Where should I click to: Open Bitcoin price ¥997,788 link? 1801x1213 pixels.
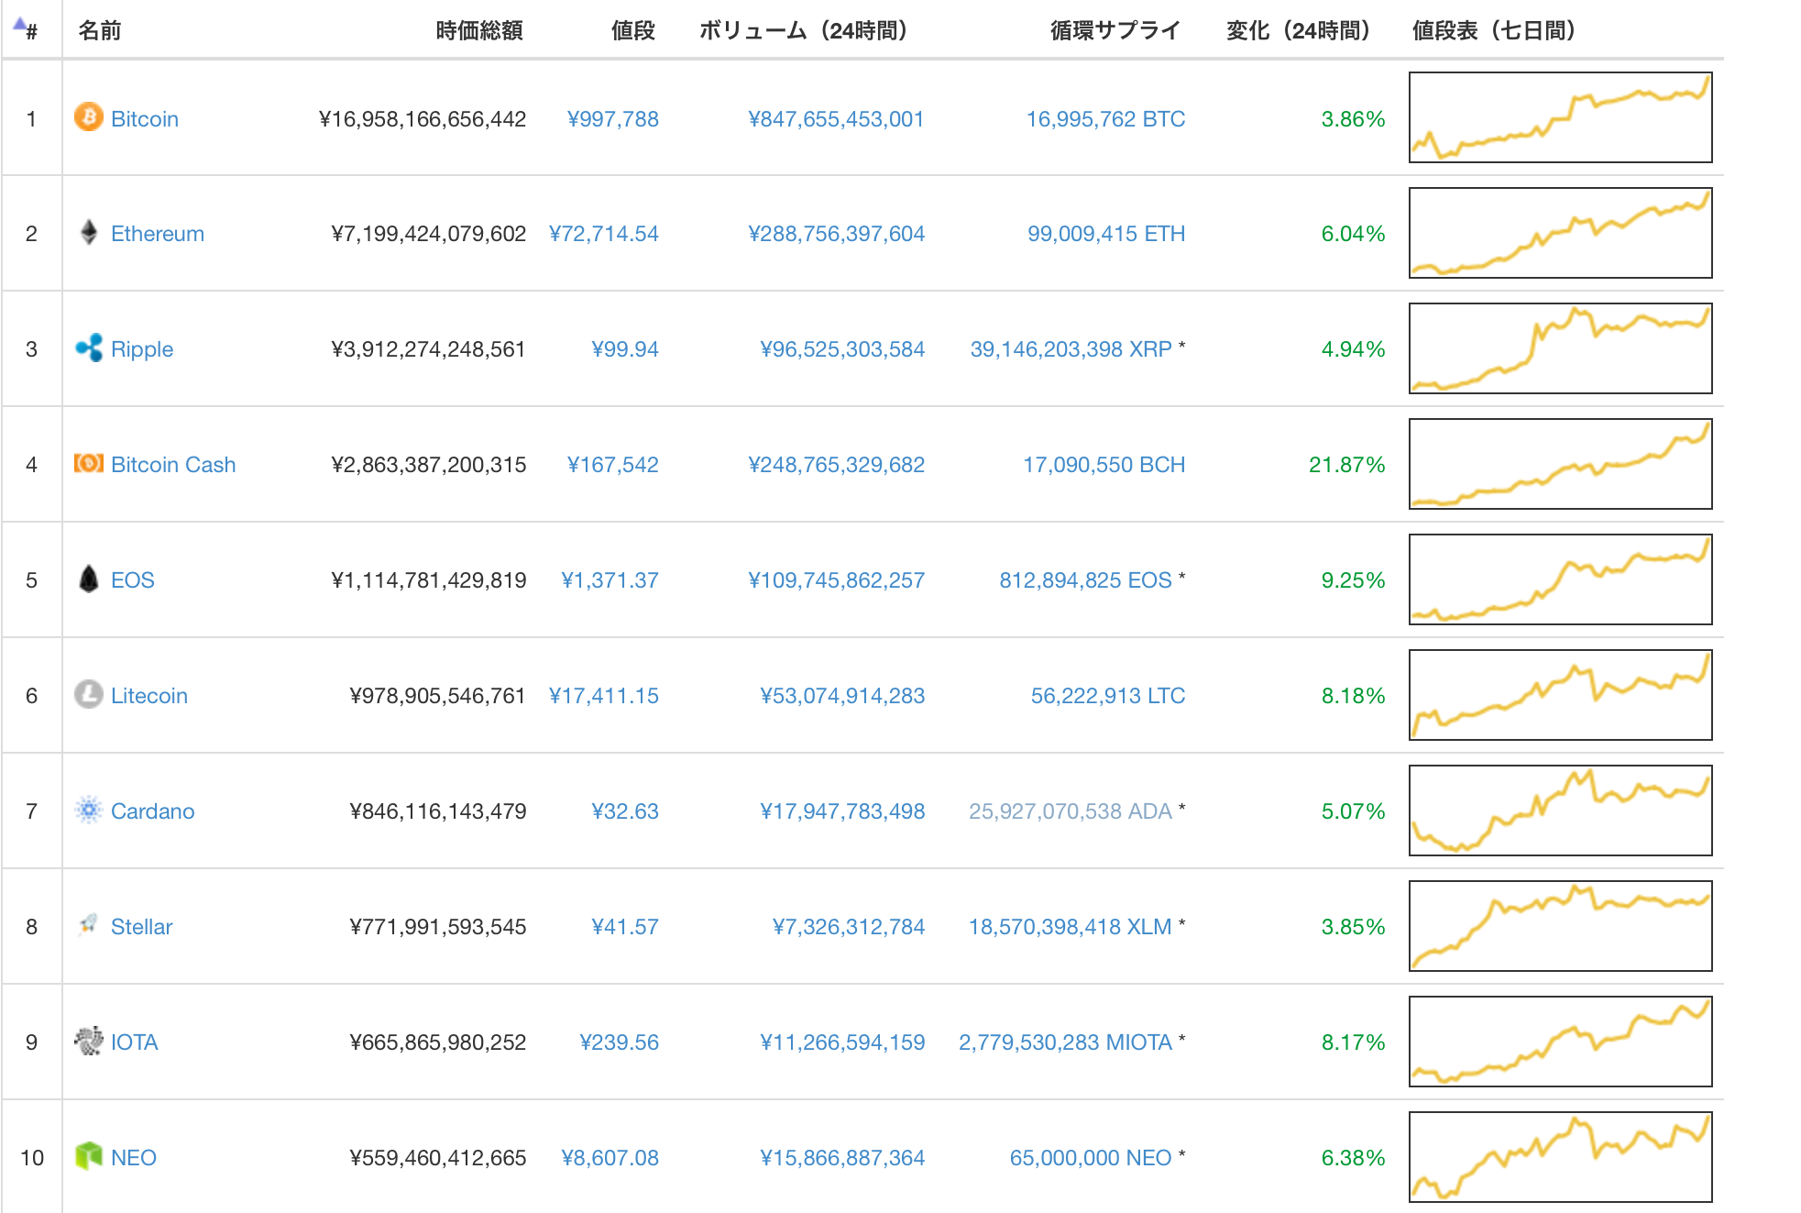pyautogui.click(x=613, y=119)
